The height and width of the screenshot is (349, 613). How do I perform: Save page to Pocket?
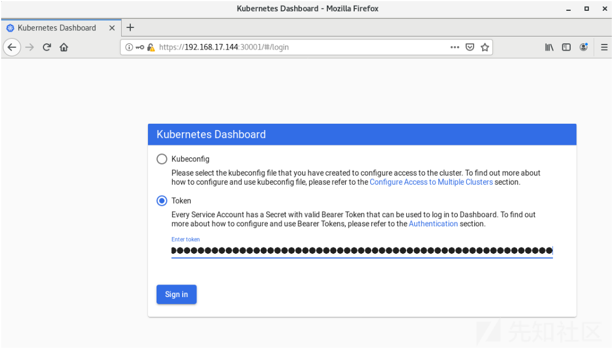470,47
